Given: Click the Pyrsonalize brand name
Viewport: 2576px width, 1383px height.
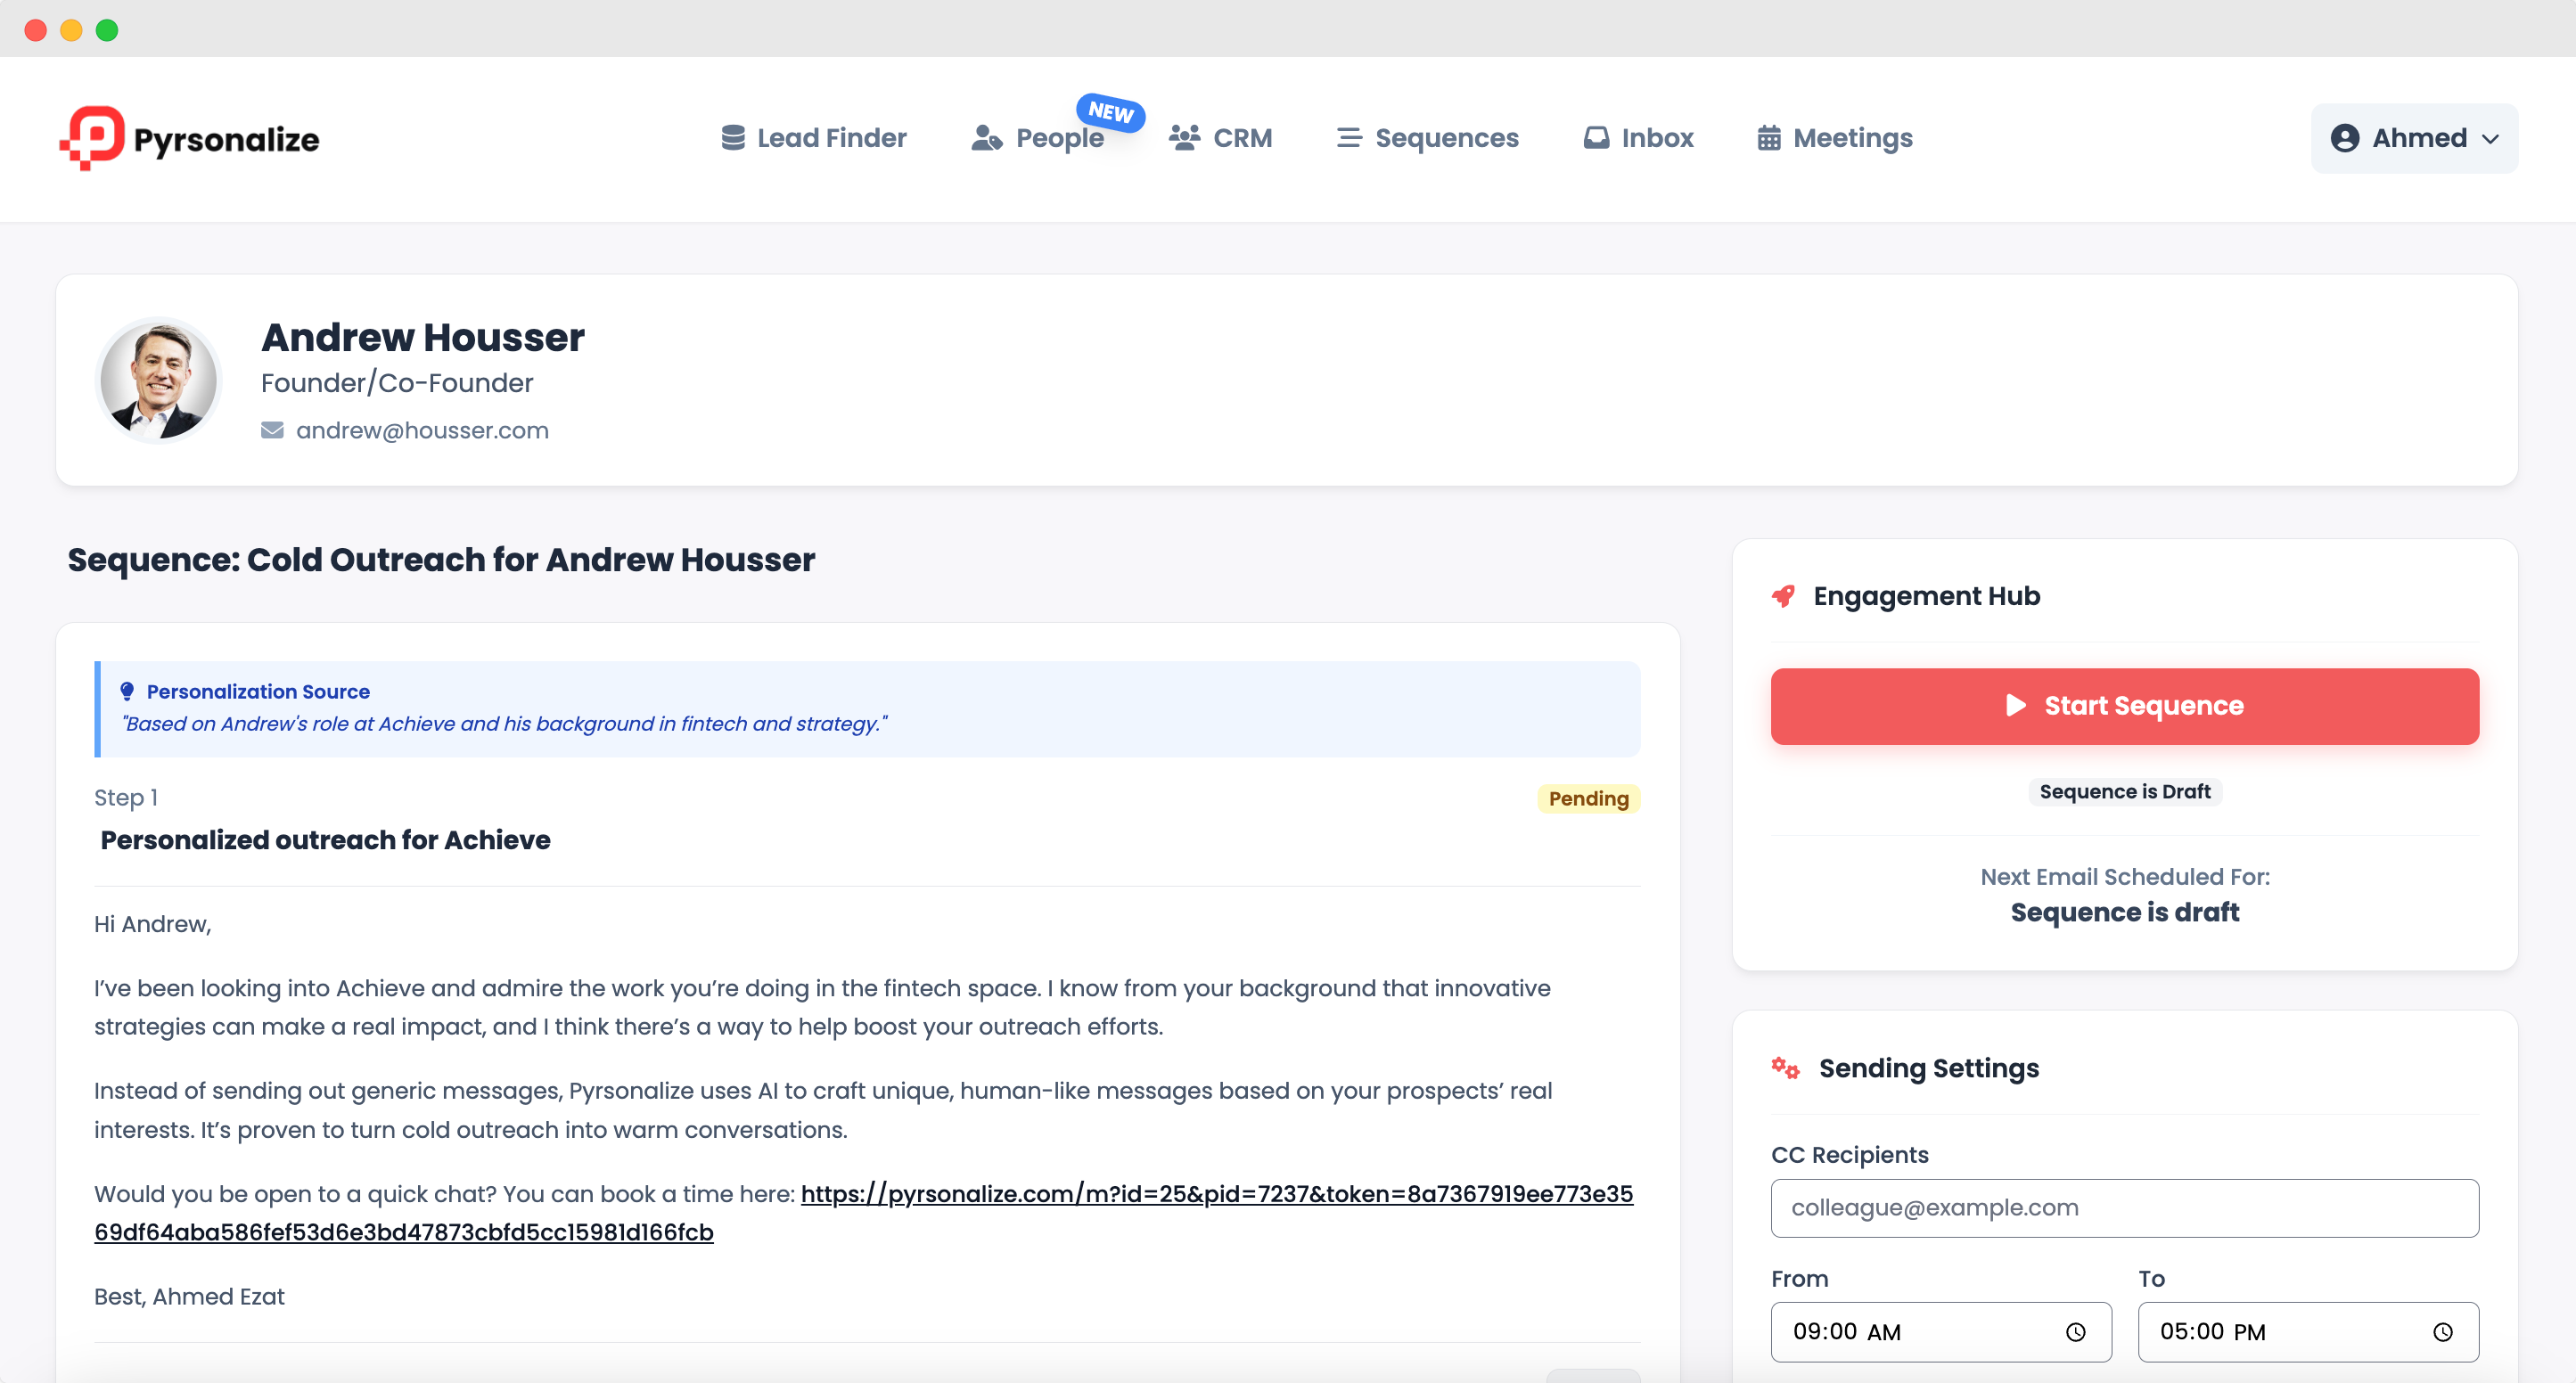Looking at the screenshot, I should [x=227, y=140].
